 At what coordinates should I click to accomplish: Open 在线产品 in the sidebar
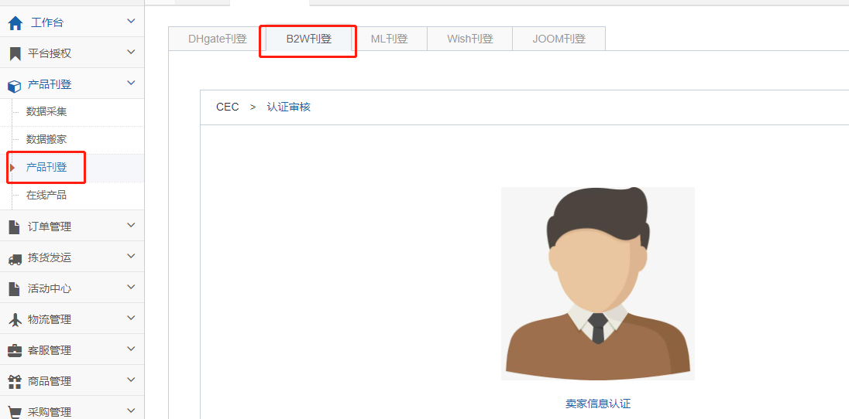point(46,195)
